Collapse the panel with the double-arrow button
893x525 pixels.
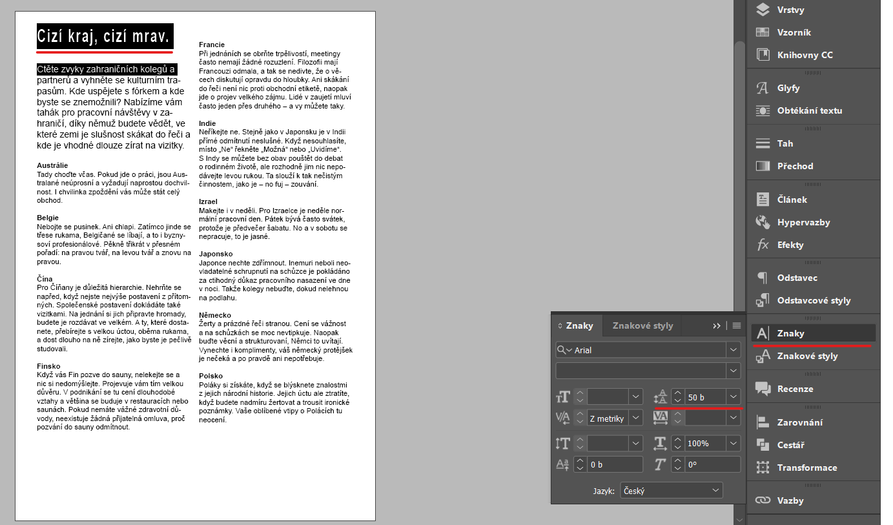718,325
